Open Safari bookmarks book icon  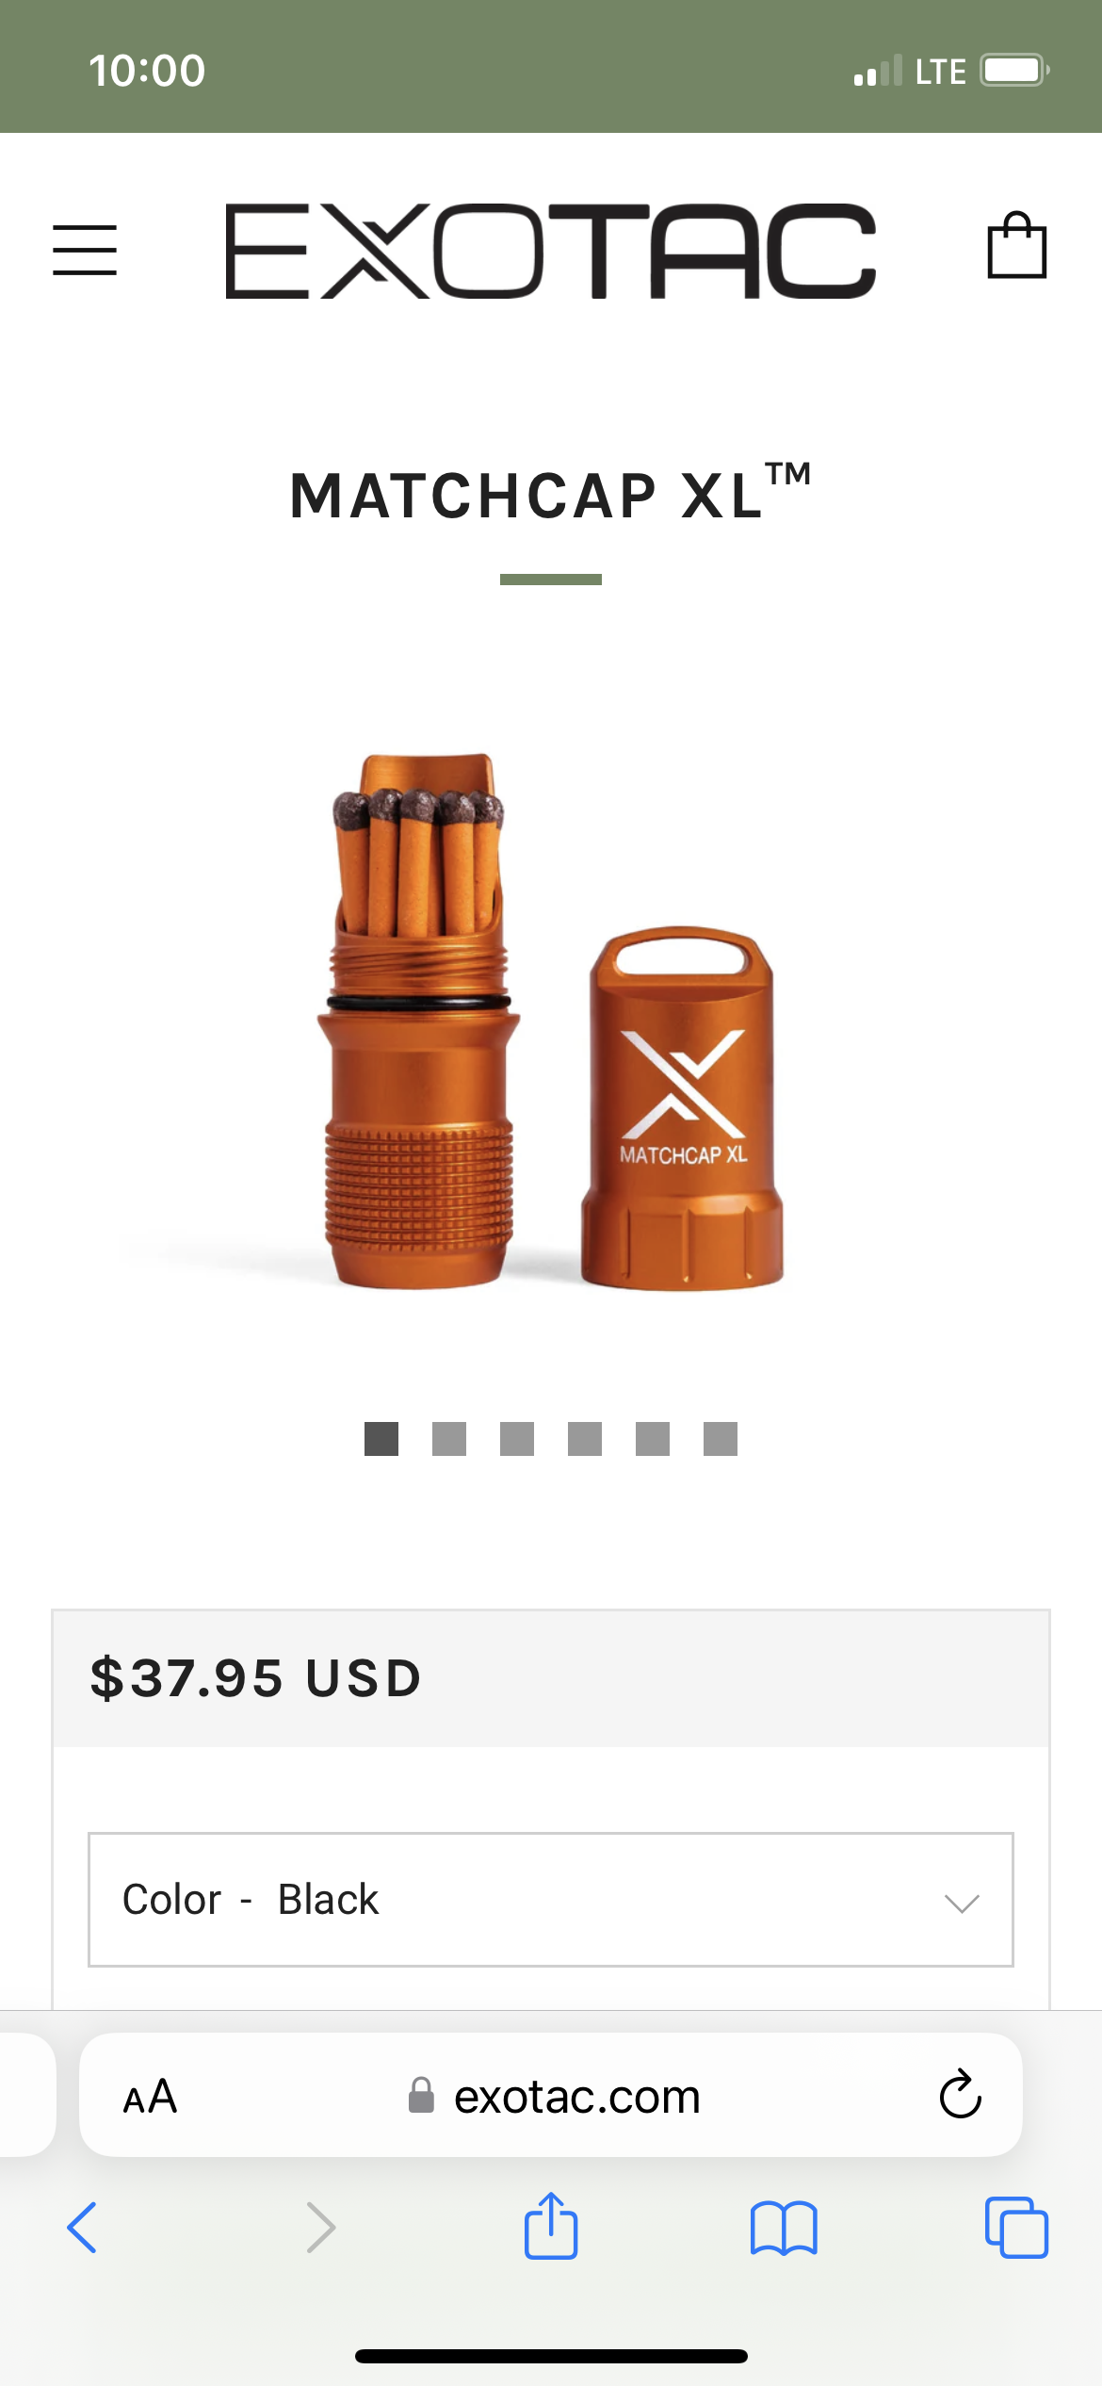tap(784, 2228)
